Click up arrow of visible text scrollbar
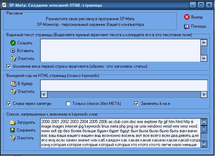 [204, 43]
